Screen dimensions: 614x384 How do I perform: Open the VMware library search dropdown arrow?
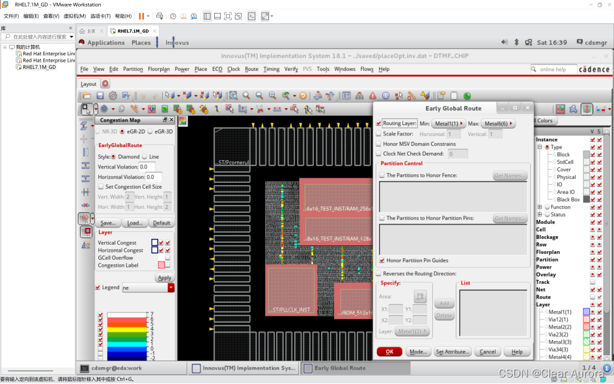71,36
